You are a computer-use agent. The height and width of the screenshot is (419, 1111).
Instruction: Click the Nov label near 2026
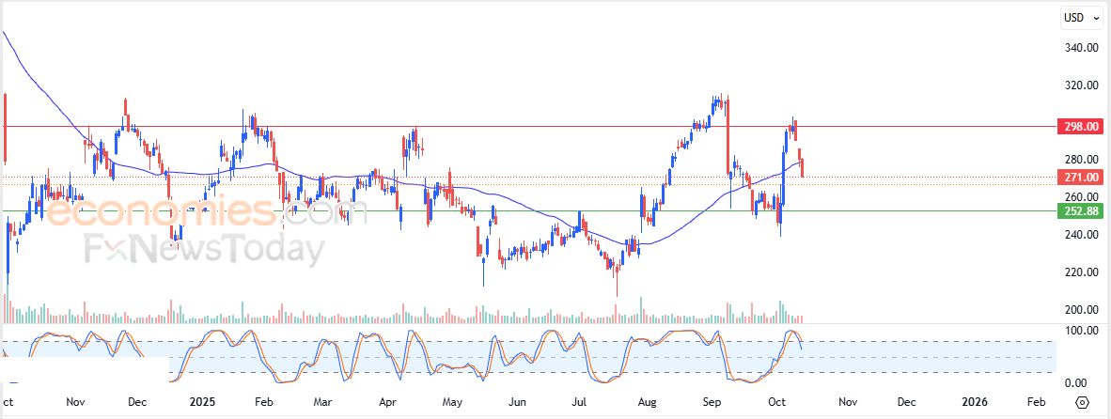coord(848,402)
